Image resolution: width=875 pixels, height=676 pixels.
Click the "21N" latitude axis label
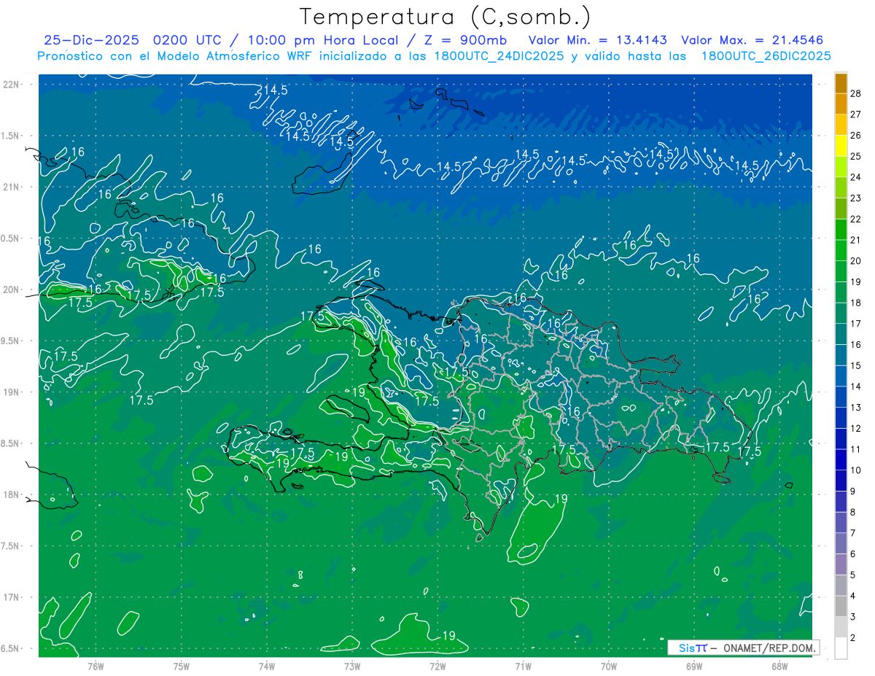point(12,187)
